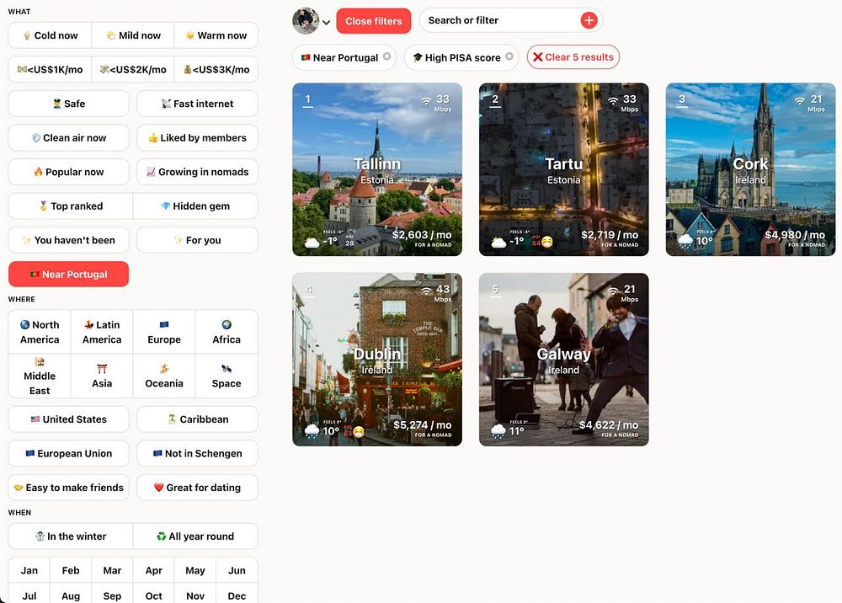Choose Middle East region
The width and height of the screenshot is (842, 603).
tap(40, 376)
